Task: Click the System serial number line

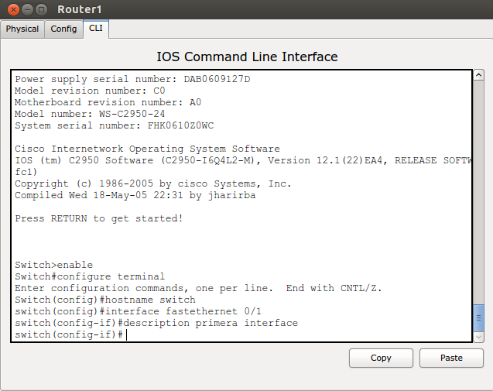Action: click(115, 125)
